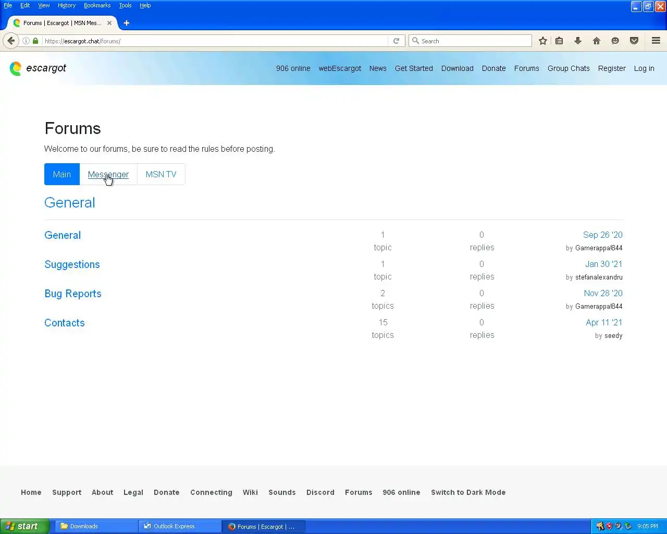This screenshot has height=534, width=667.
Task: Click the Log in link
Action: tap(644, 68)
